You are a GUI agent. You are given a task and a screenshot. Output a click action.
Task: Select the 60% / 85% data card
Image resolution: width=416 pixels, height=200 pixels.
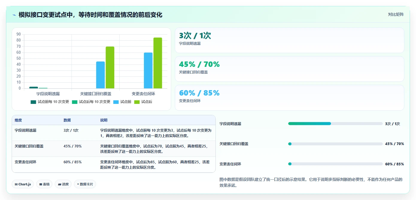[289, 98]
